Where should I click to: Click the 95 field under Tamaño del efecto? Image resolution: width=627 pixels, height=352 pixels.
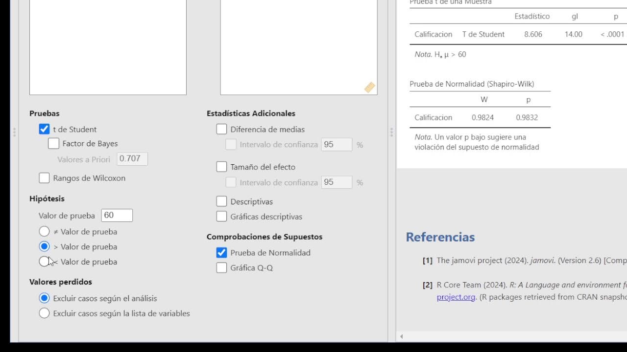337,182
